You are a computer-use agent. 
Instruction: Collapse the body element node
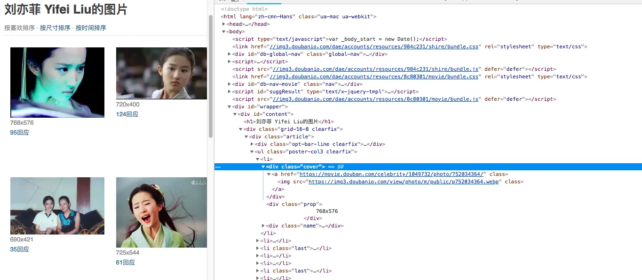[x=224, y=31]
